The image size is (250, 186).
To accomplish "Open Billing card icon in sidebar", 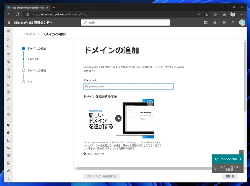I will pyautogui.click(x=8, y=77).
